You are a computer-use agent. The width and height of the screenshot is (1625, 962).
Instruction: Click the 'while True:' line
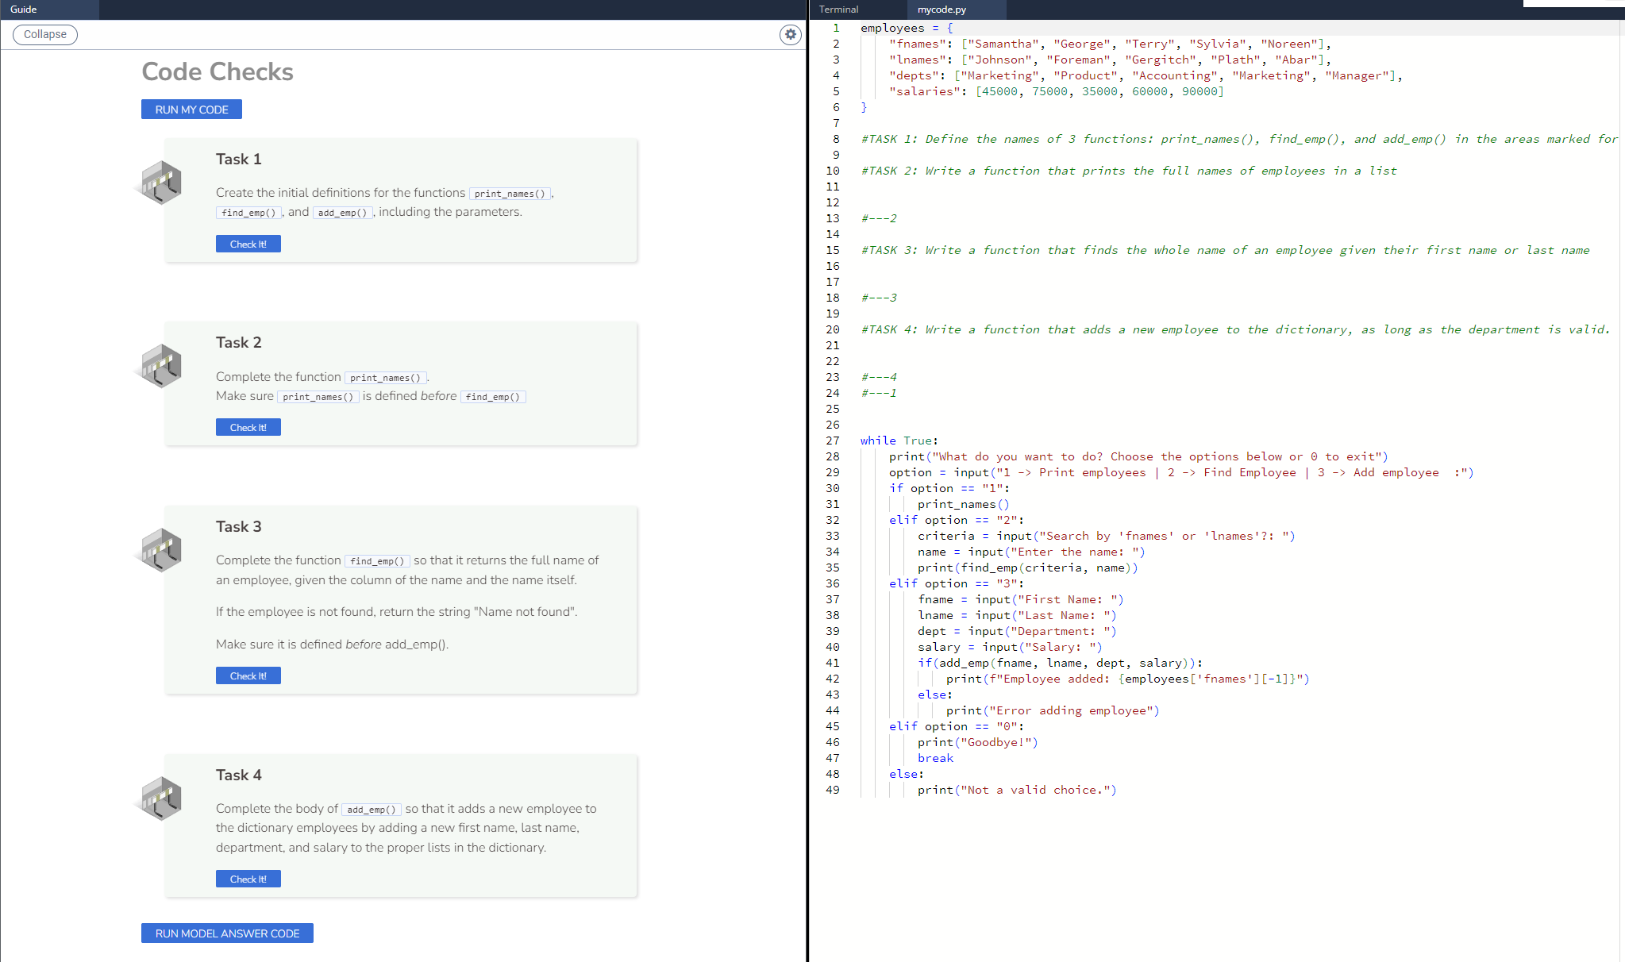[899, 441]
